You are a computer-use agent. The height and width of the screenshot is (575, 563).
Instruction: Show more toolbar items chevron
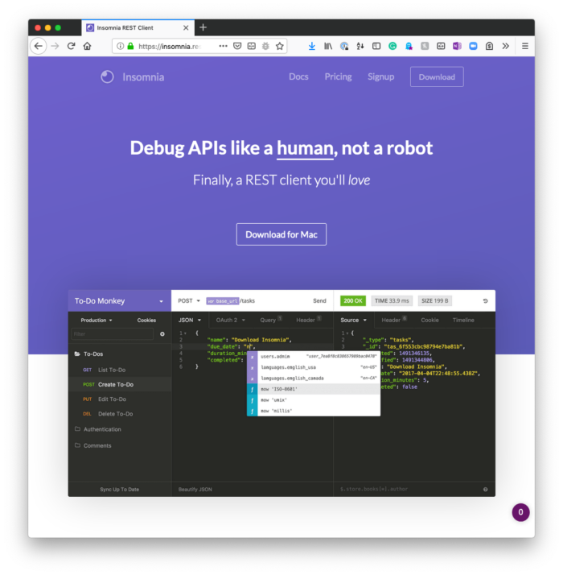click(x=505, y=46)
